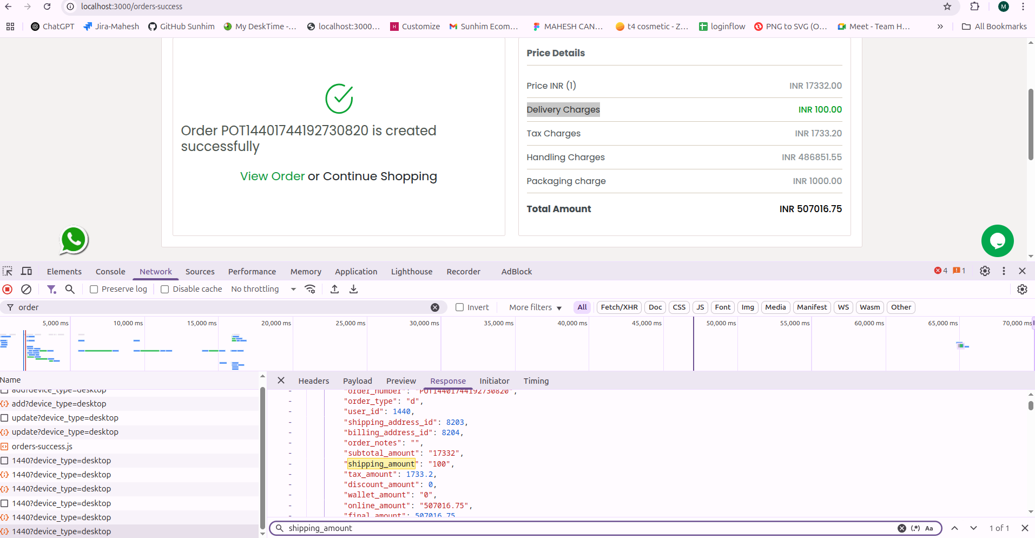This screenshot has width=1035, height=538.
Task: Open the ChatGPT bookmark
Action: point(53,27)
